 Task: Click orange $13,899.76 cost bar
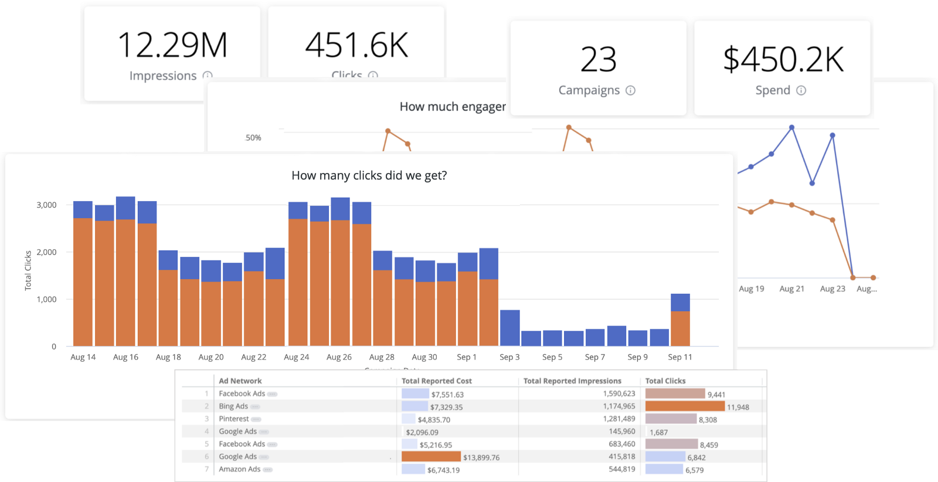tap(431, 457)
